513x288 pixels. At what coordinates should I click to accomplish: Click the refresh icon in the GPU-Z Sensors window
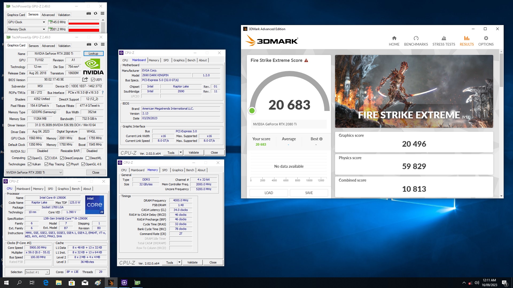point(95,13)
